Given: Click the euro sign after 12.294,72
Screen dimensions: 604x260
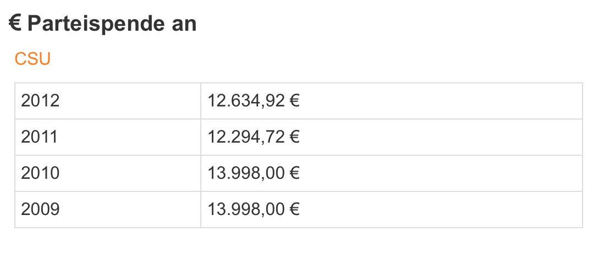Looking at the screenshot, I should click(294, 137).
